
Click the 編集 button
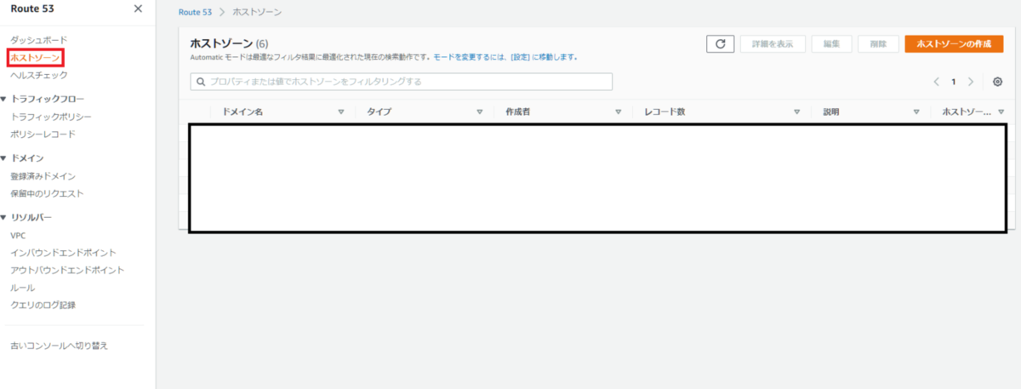point(831,44)
